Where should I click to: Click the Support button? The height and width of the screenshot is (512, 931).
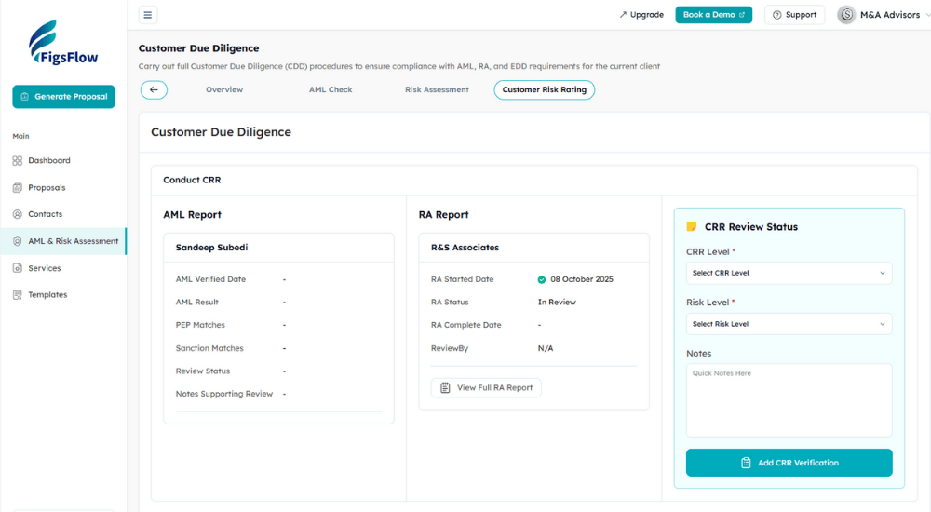[794, 15]
